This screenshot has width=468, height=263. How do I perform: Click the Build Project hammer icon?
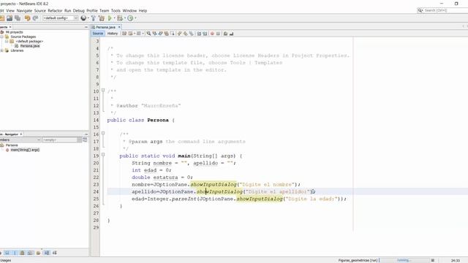point(94,18)
